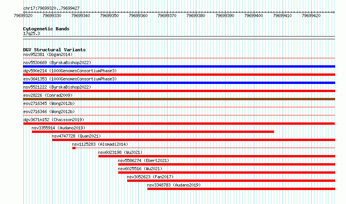Screen dimensions: 346x204
Task: Click ruler position 79699410
Action: coord(283,16)
